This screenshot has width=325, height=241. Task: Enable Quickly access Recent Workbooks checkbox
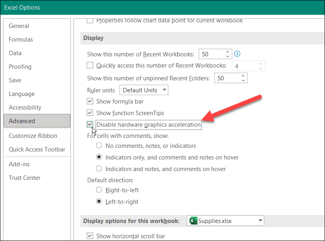(90, 66)
